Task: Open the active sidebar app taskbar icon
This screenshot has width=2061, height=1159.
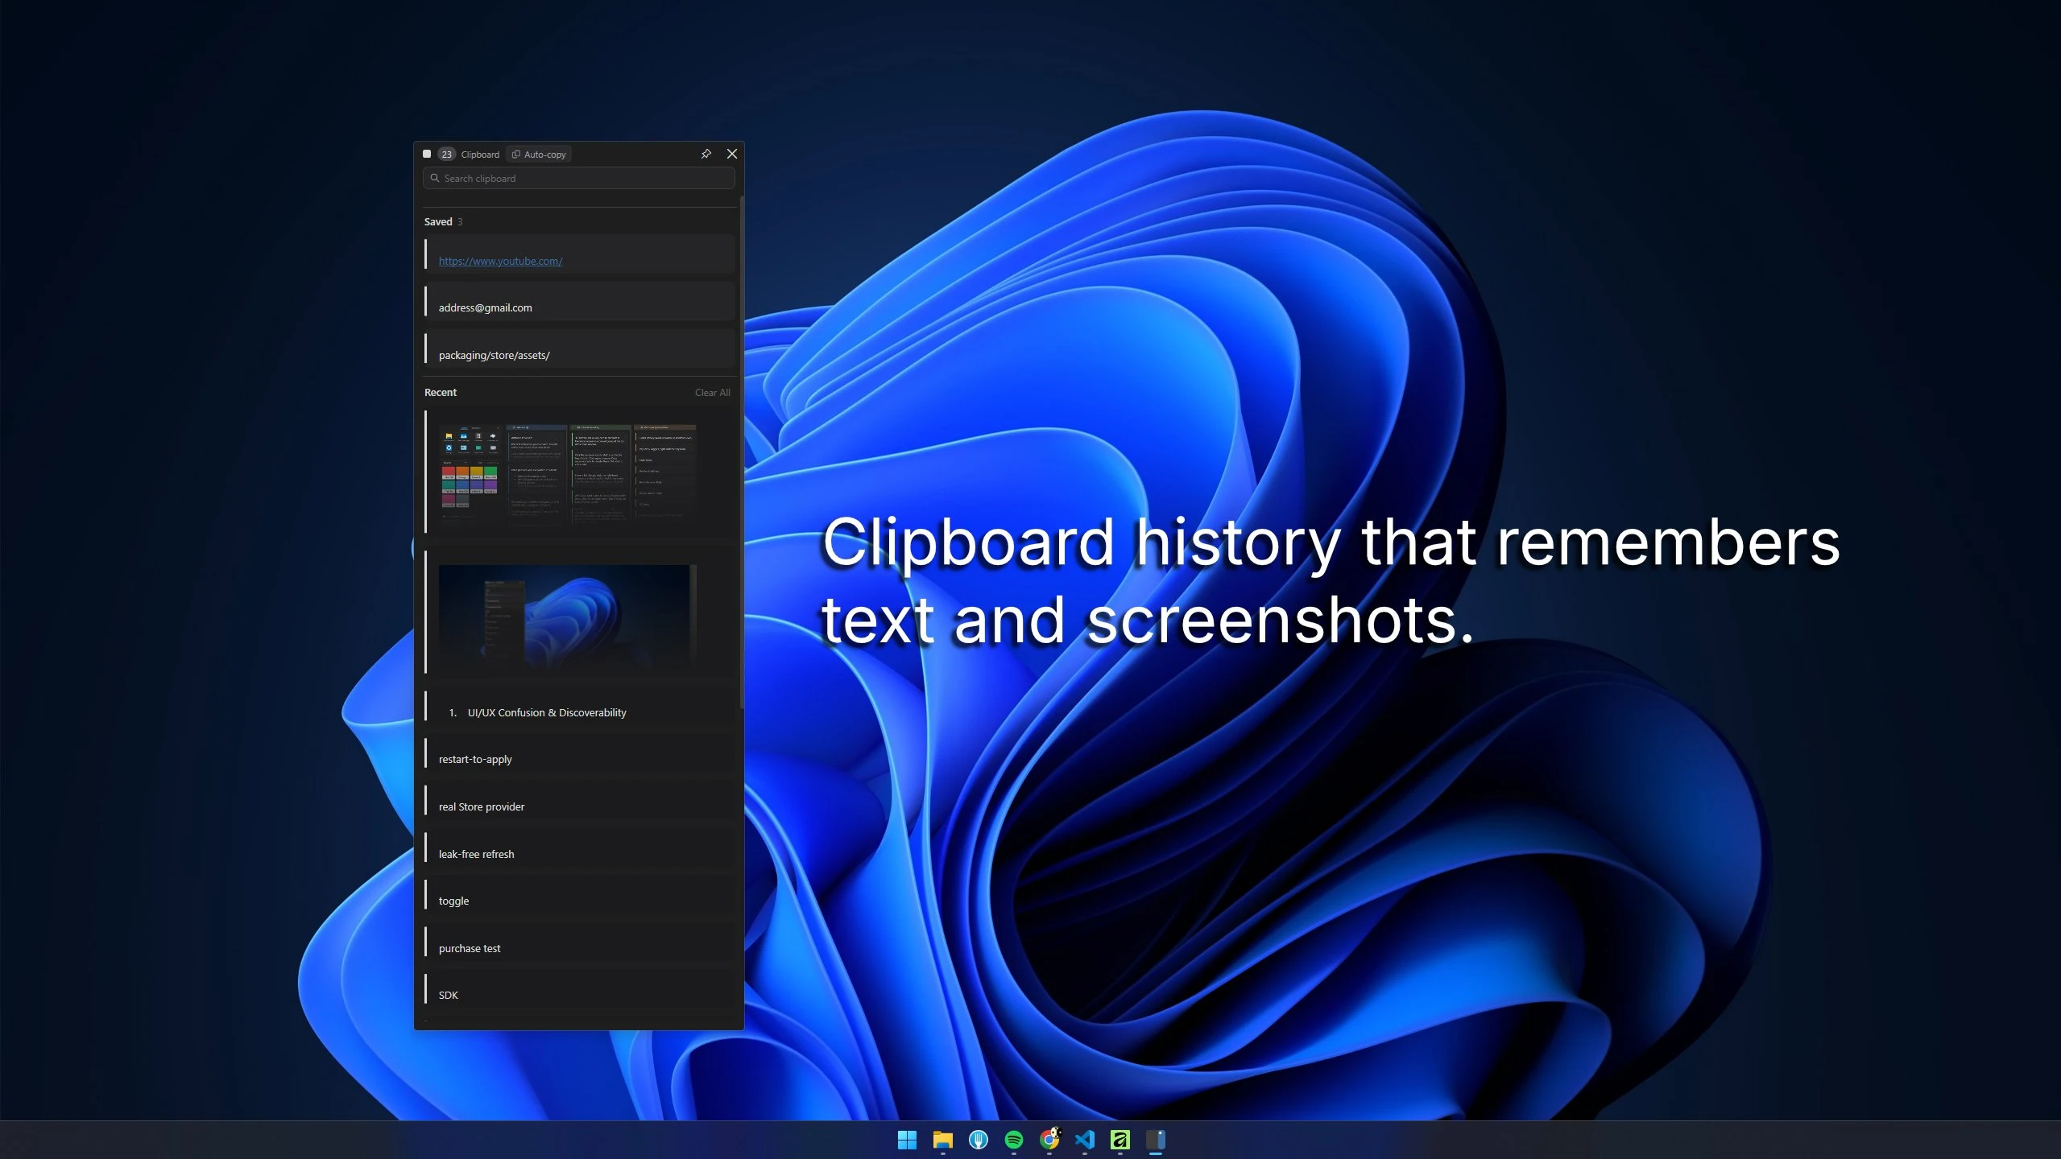Action: 1156,1140
